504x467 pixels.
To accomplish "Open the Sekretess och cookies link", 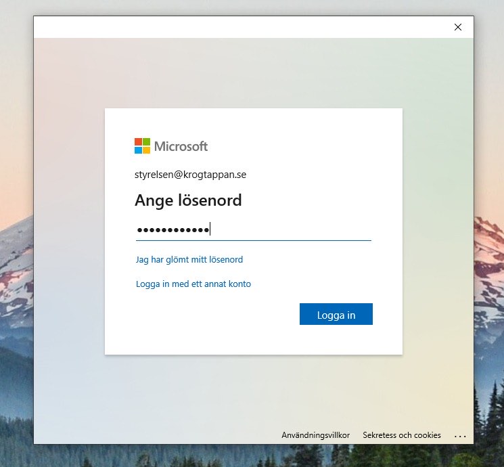I will [401, 435].
